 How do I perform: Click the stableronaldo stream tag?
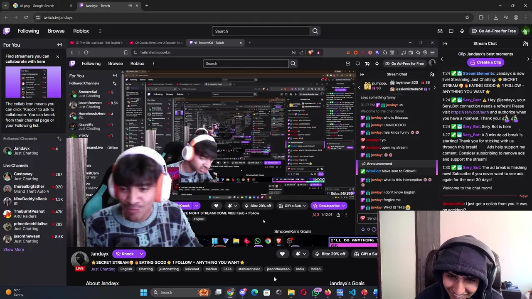tap(249, 269)
